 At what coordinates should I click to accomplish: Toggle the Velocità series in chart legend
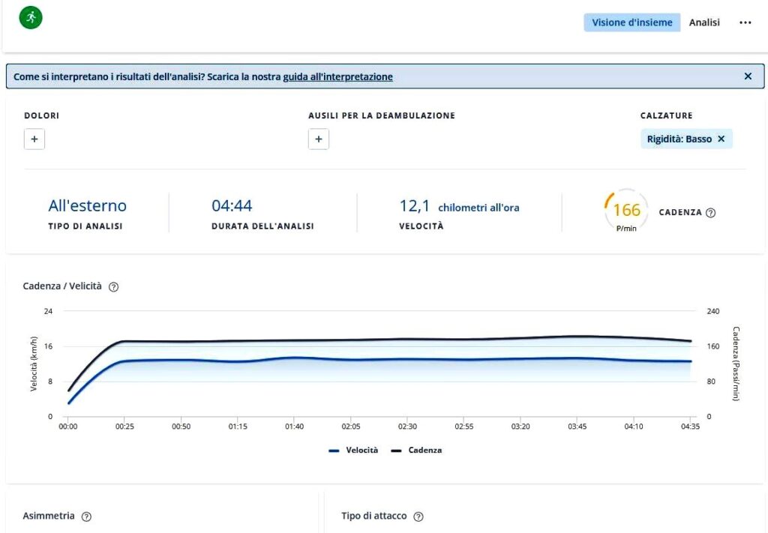pos(353,451)
